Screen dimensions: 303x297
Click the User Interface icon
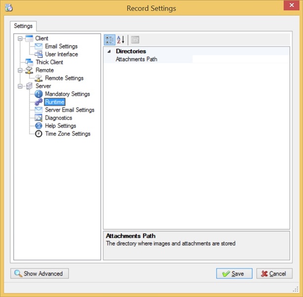point(38,54)
